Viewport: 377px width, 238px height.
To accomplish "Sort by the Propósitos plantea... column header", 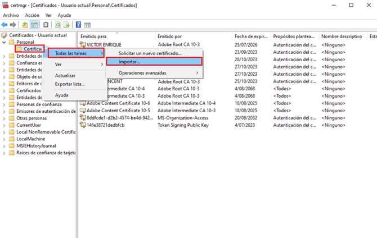I will tap(295, 36).
